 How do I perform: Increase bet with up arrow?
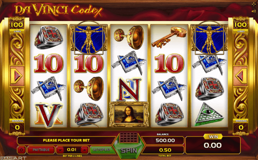(x=84, y=150)
